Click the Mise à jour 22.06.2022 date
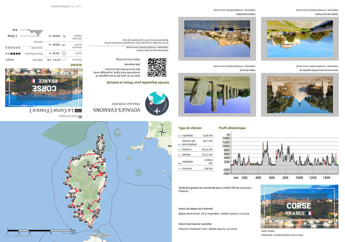 (x=126, y=104)
